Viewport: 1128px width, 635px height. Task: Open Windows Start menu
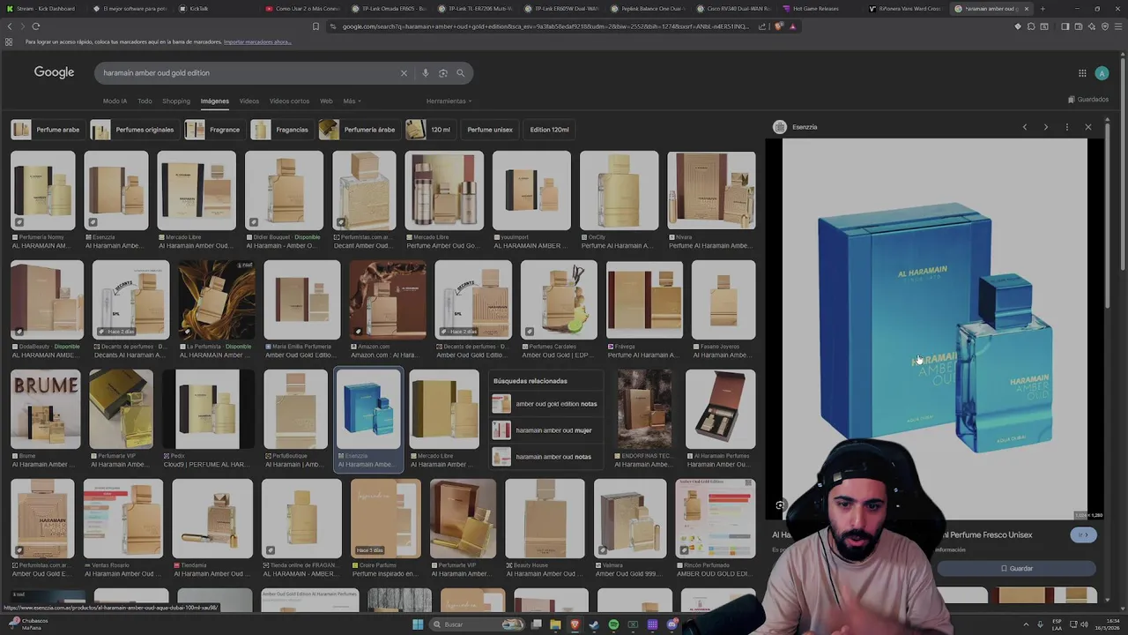pos(418,624)
